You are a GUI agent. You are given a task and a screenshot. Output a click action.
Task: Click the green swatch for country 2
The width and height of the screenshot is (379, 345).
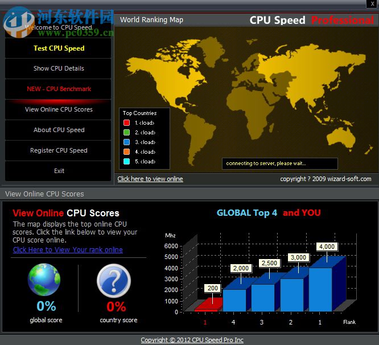[x=126, y=133]
